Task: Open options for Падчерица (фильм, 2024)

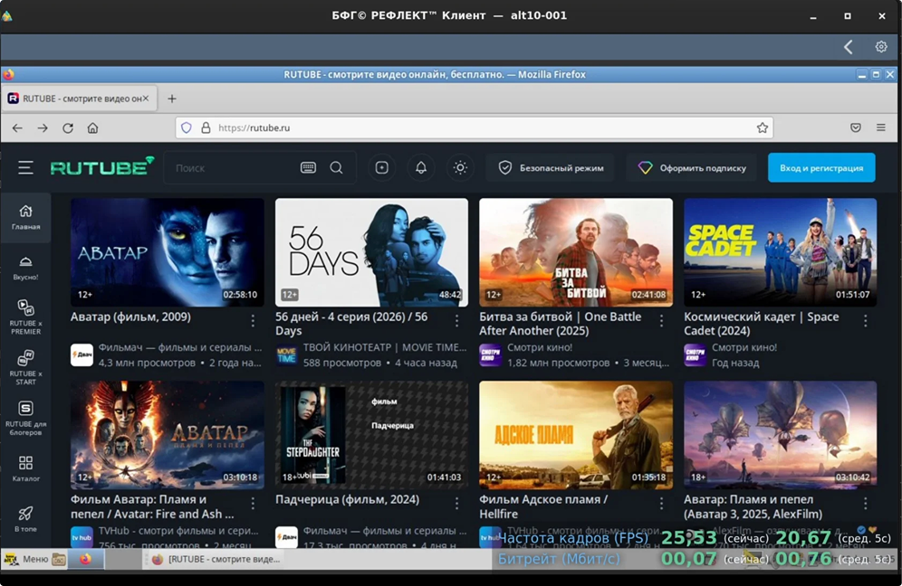Action: 456,504
